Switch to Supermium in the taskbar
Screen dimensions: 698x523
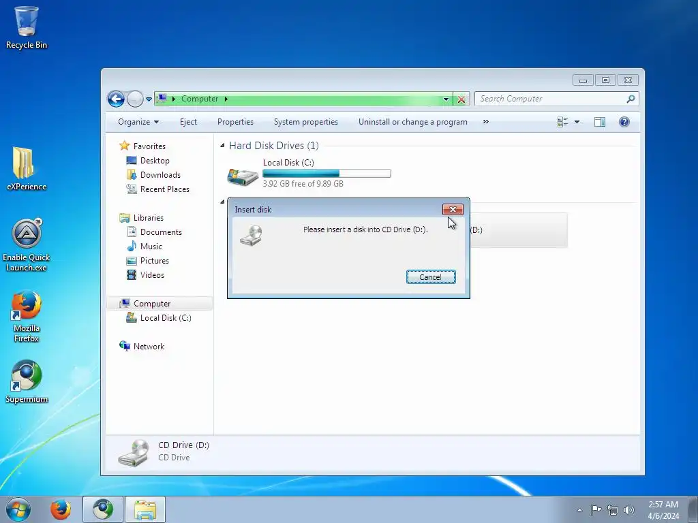pos(103,509)
